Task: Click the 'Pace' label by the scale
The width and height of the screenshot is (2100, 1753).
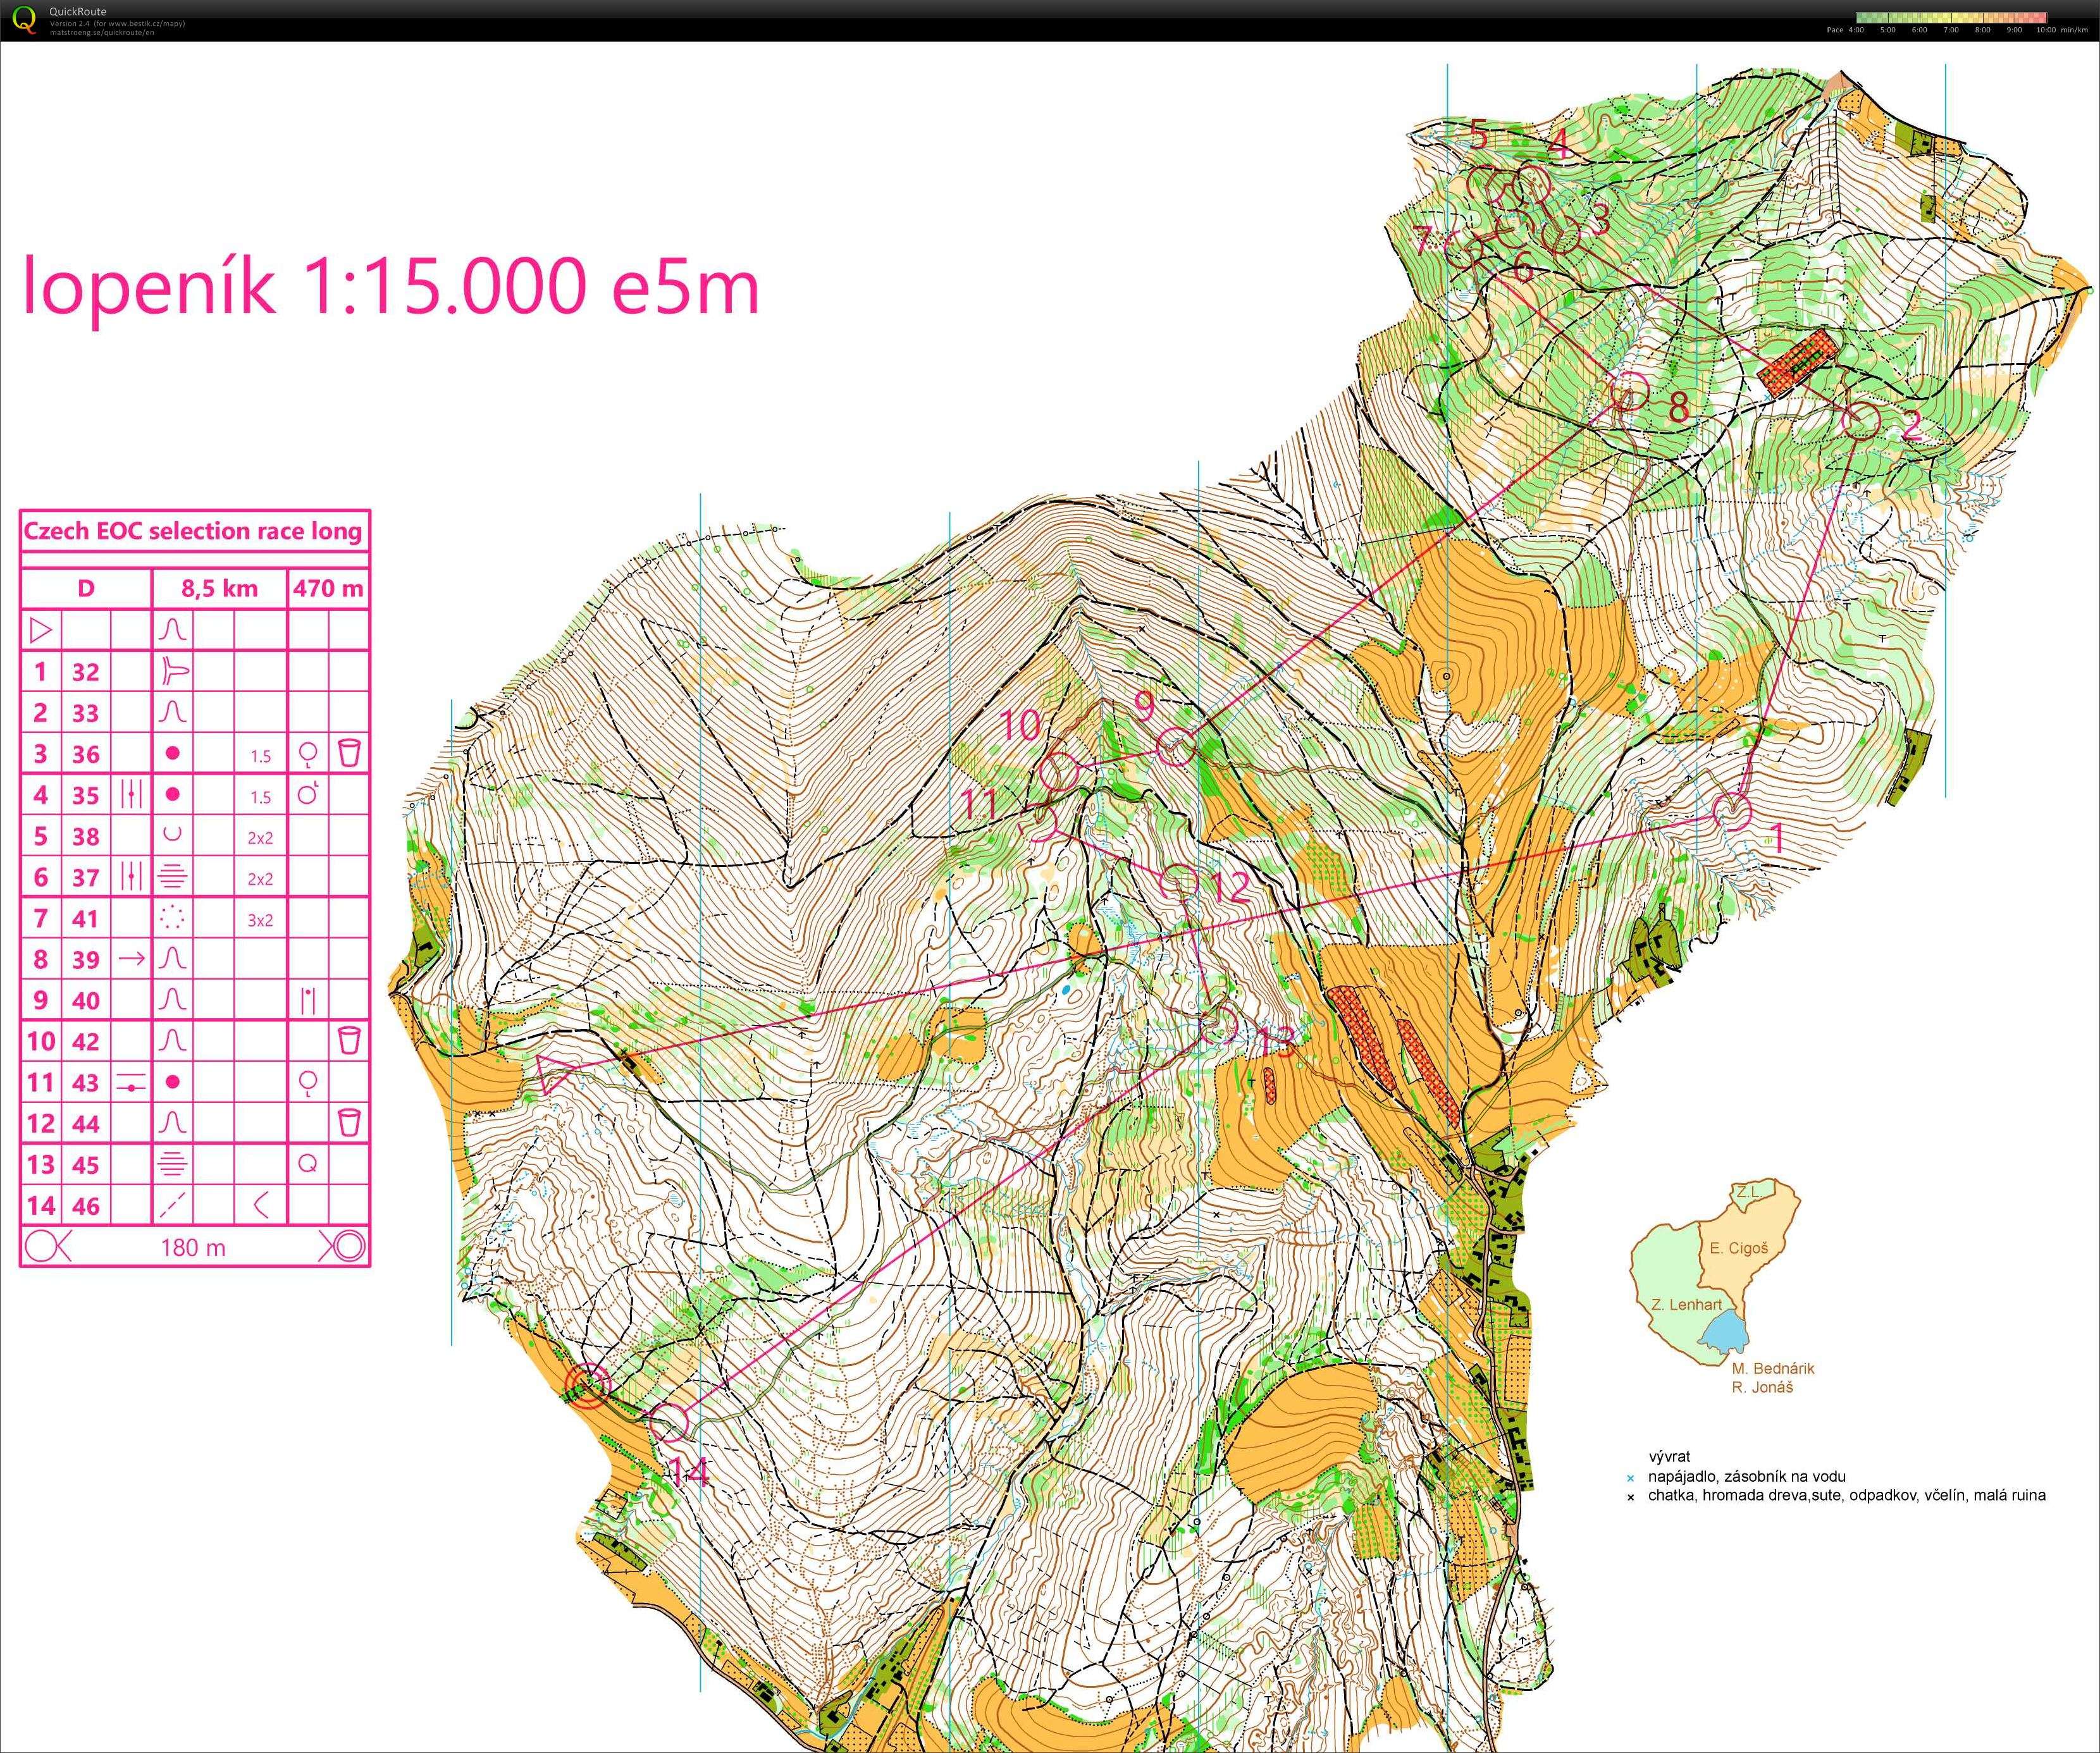Action: [x=1834, y=30]
